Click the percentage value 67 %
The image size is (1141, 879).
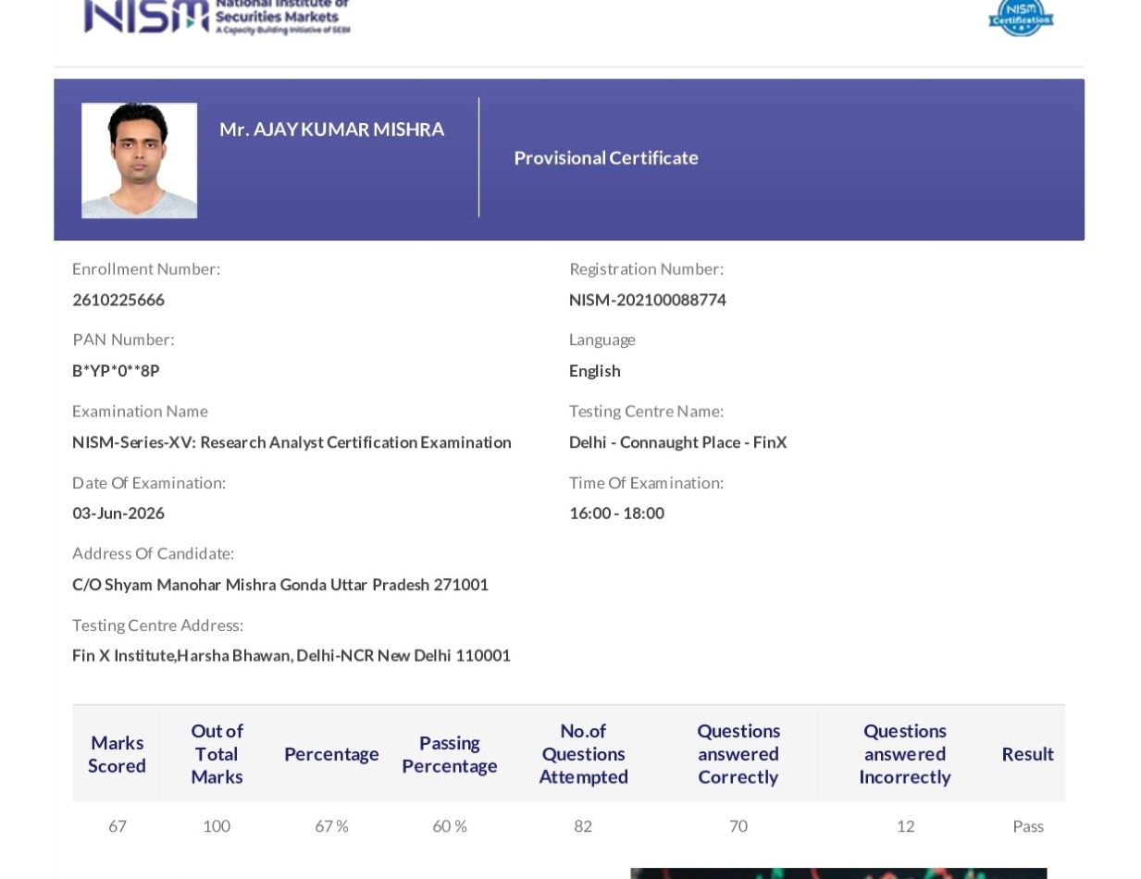[331, 826]
